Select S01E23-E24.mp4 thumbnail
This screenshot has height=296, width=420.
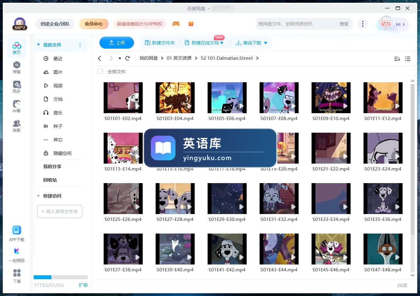tap(383, 148)
